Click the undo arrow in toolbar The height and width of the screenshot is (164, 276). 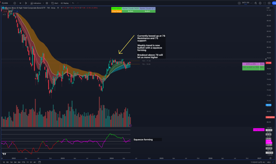pyautogui.click(x=73, y=3)
